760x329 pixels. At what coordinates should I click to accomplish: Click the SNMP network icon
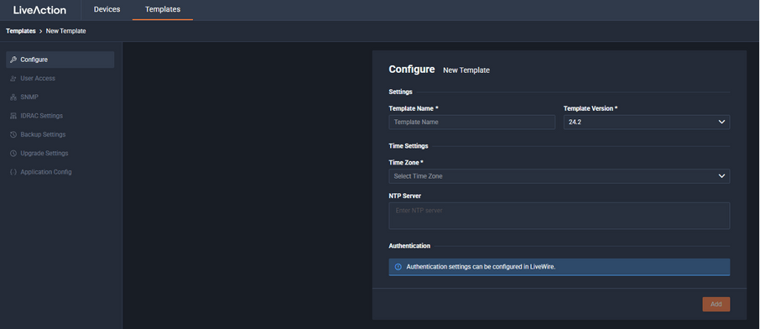pyautogui.click(x=13, y=97)
